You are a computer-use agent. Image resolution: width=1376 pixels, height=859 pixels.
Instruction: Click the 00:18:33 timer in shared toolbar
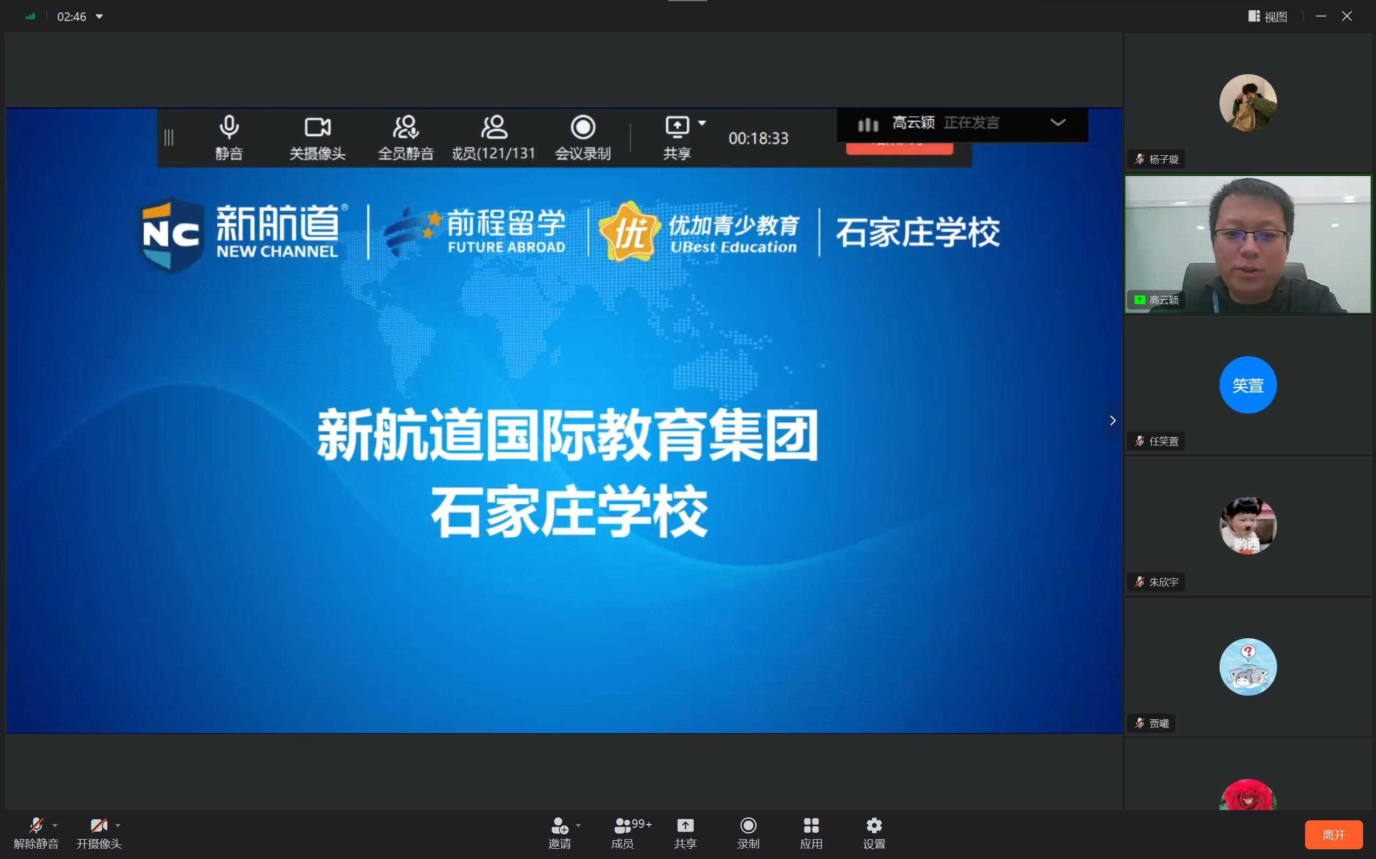[x=759, y=139]
